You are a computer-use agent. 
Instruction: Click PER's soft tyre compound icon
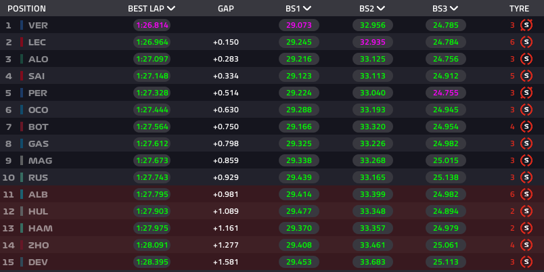tap(526, 93)
